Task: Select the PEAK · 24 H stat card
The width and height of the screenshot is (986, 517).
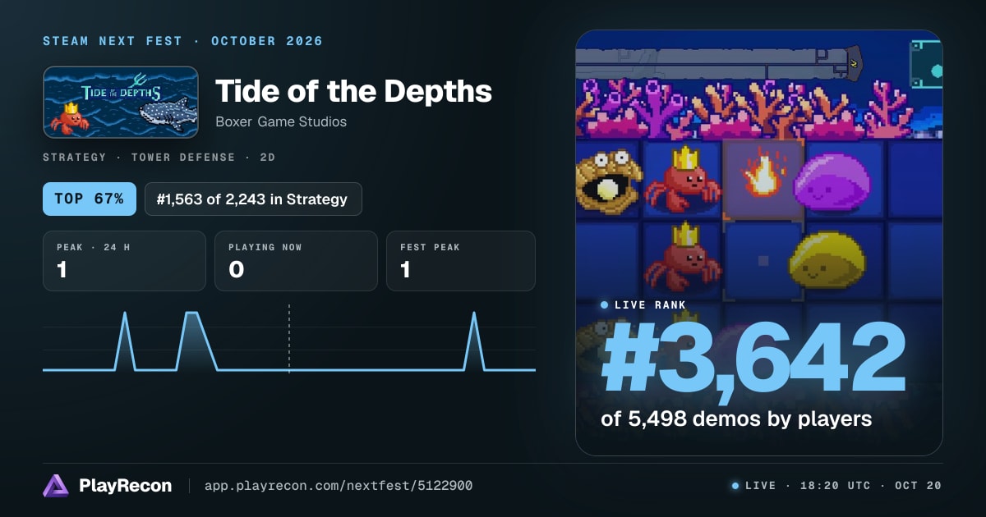Action: tap(124, 261)
